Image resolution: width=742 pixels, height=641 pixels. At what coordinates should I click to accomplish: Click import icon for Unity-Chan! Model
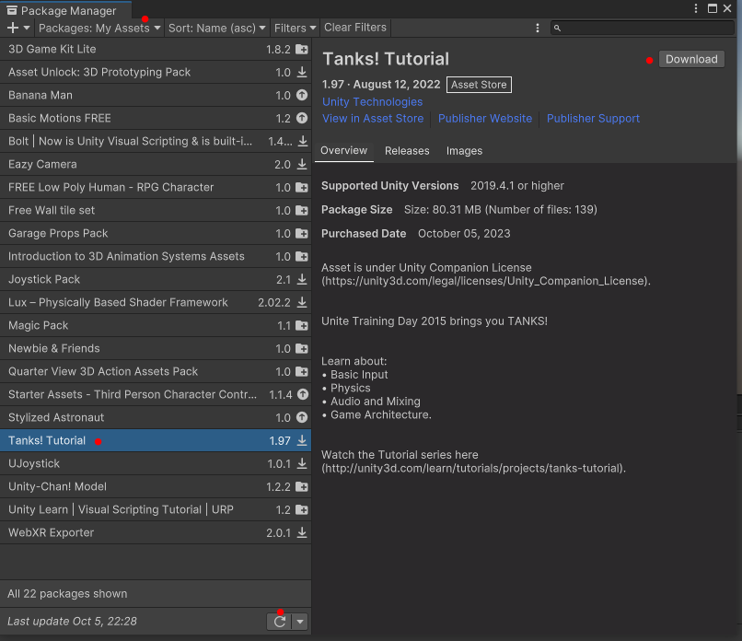pyautogui.click(x=302, y=486)
